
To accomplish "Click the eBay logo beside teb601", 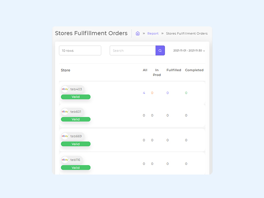I will 65,112.
